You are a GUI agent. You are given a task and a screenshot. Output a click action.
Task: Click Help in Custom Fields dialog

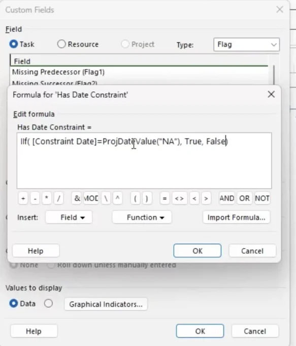[x=34, y=331]
